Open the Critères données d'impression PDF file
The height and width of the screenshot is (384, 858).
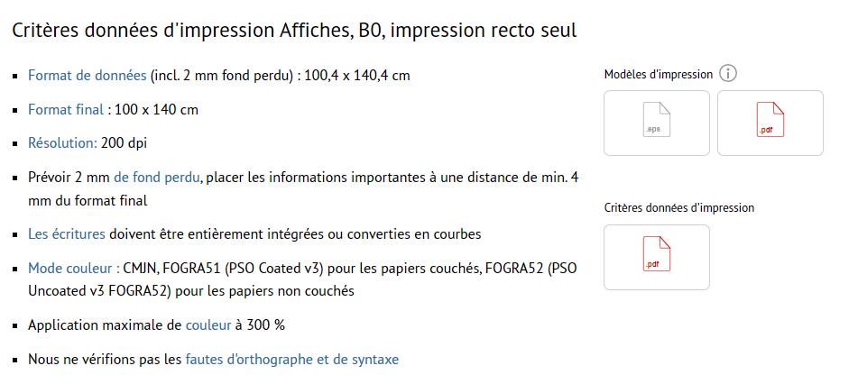(x=656, y=257)
